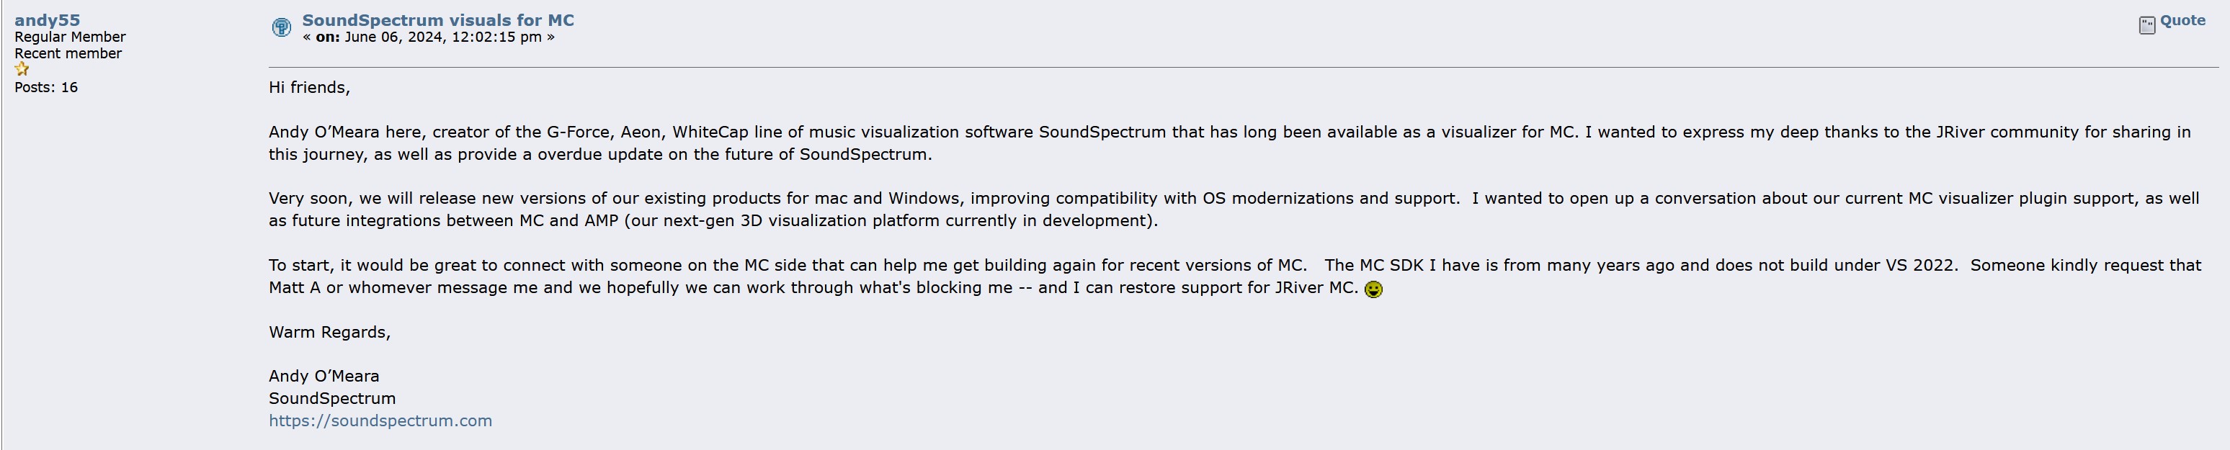Click the 'Posts: 16' count
This screenshot has width=2230, height=450.
(x=46, y=87)
